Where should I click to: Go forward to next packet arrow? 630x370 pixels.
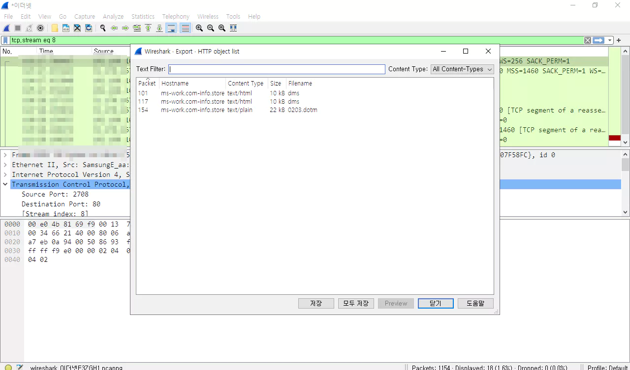(x=126, y=28)
